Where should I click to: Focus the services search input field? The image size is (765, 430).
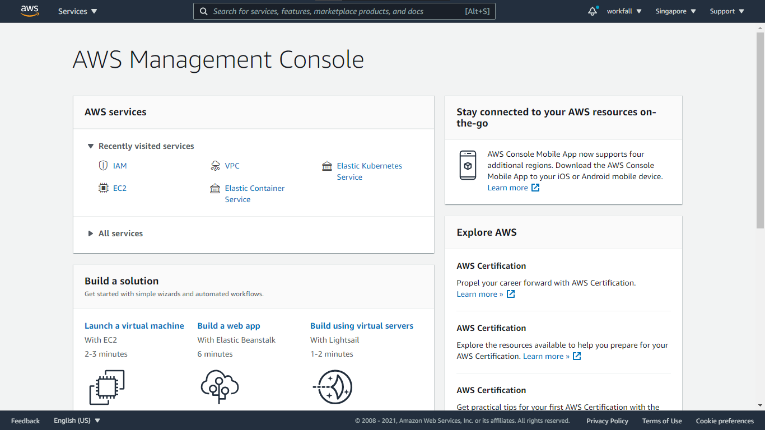[x=344, y=11]
